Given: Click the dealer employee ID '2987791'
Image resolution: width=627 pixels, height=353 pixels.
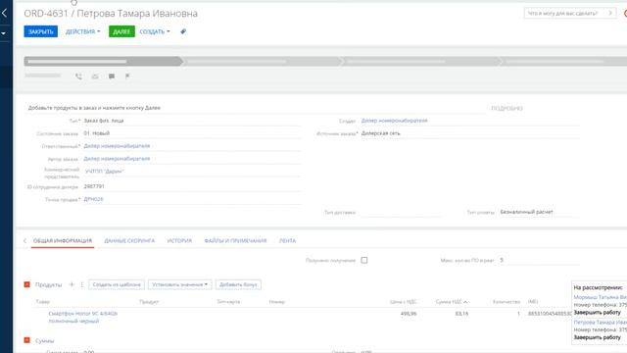Looking at the screenshot, I should (x=94, y=186).
